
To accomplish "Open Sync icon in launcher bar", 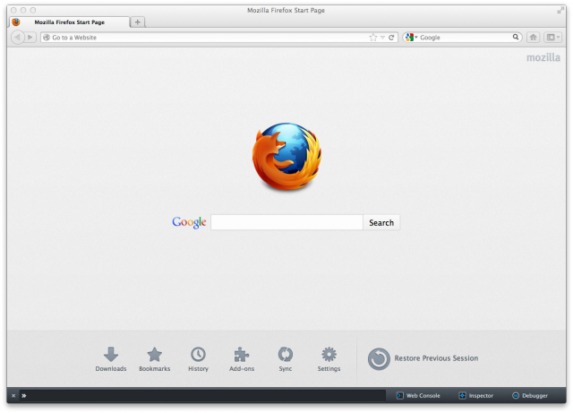I will 286,359.
